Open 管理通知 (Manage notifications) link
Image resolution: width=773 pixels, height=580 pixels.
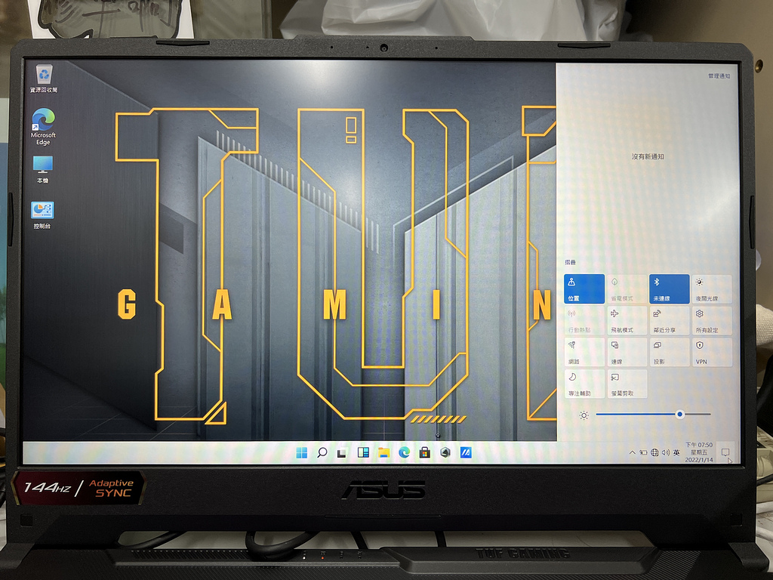[x=719, y=76]
